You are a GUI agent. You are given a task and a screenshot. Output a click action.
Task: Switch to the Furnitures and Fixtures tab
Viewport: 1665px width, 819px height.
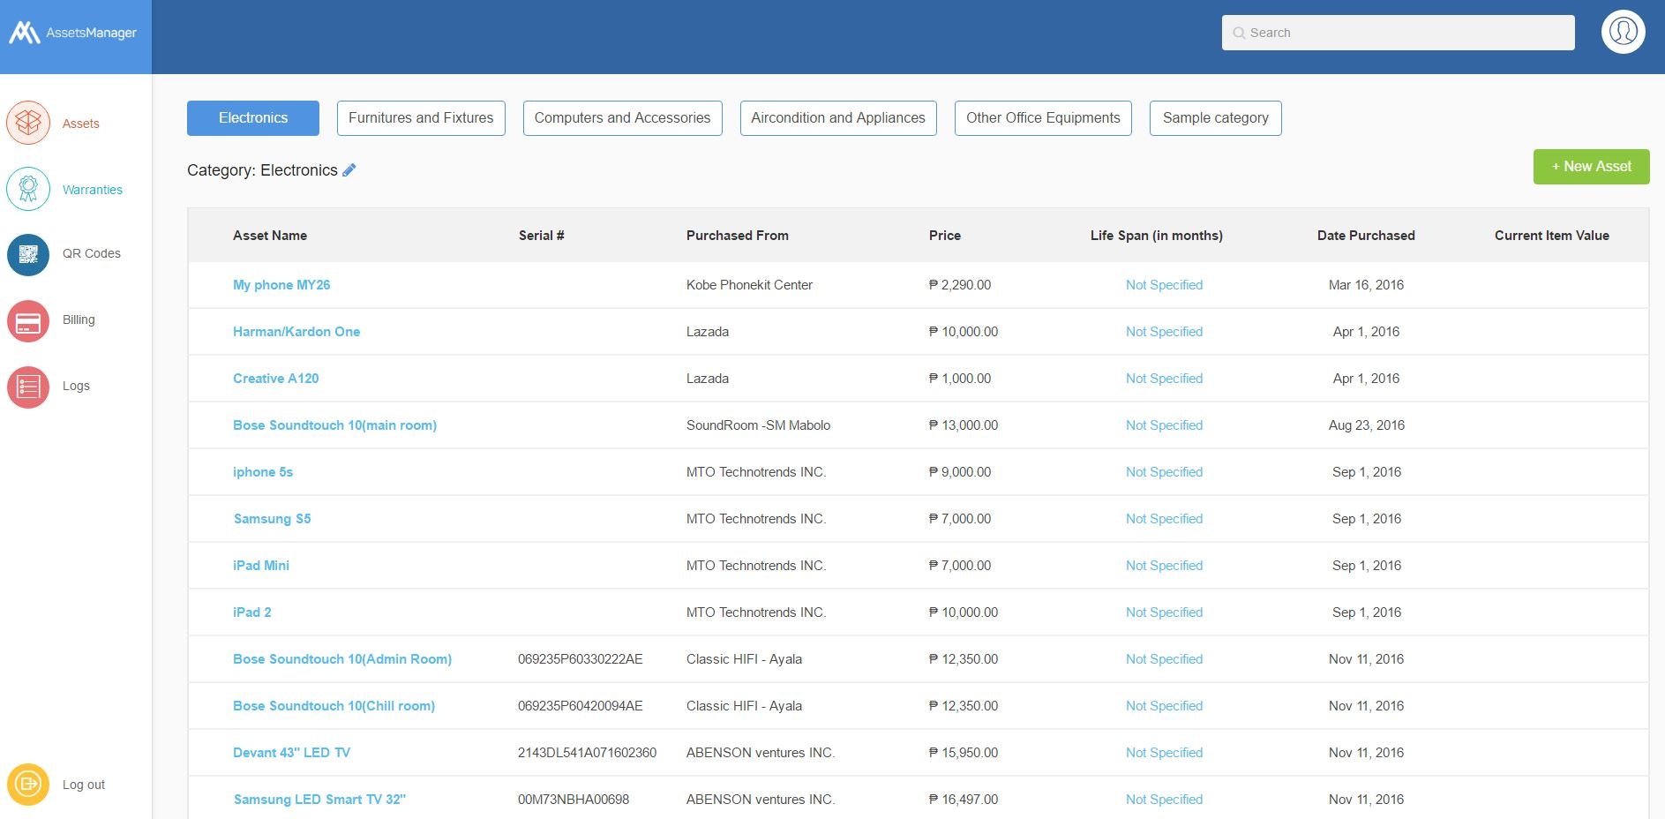coord(420,117)
